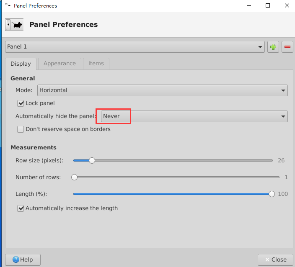Viewport: 295px width, 267px height.
Task: Click the green add new panel icon
Action: (x=273, y=47)
